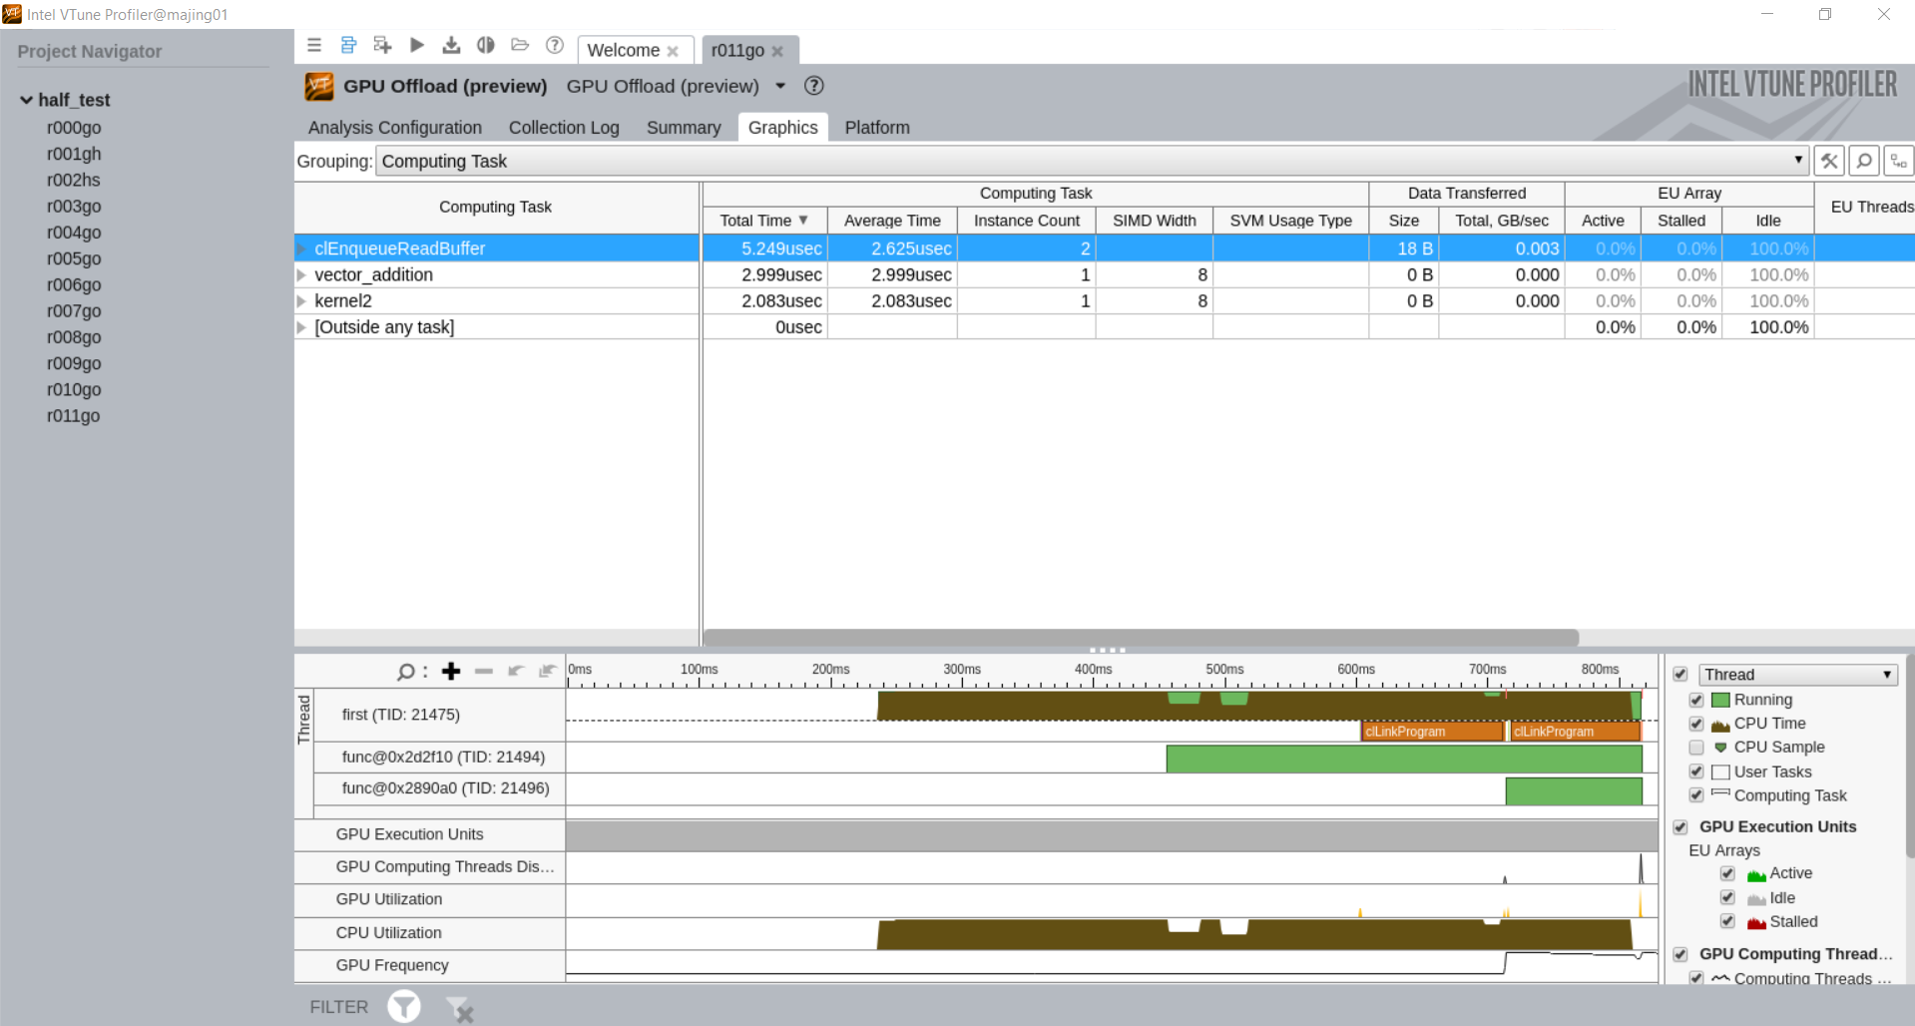The image size is (1915, 1026).
Task: Click the 400ms mark on the timeline ruler
Action: point(1094,670)
